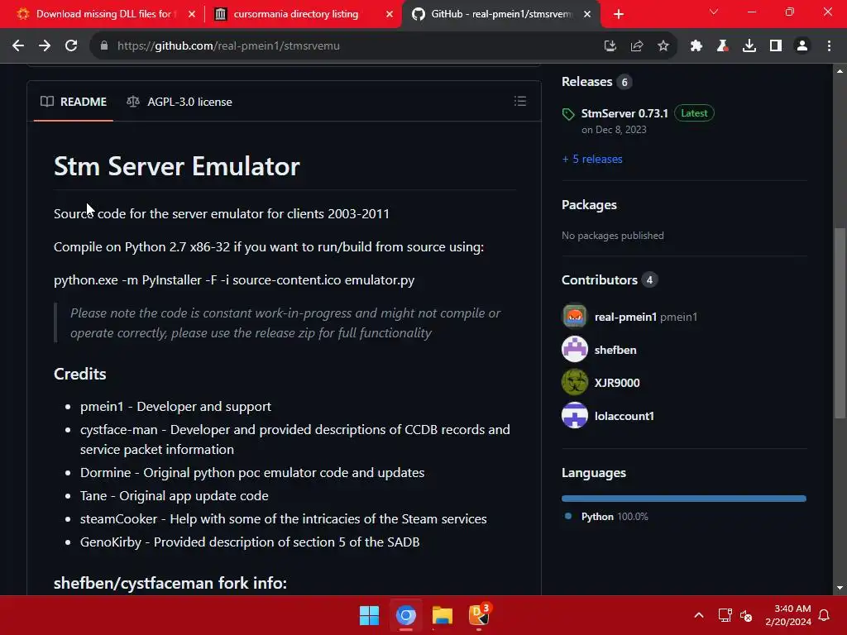Bookmark this page with the star
Viewport: 847px width, 635px height.
(x=663, y=46)
